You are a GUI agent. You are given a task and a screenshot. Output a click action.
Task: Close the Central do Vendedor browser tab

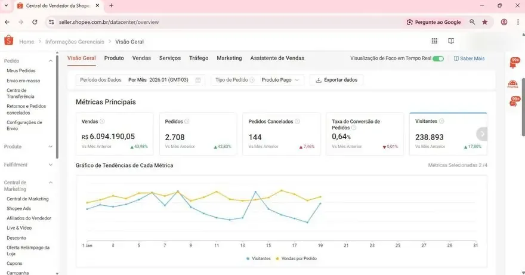tap(97, 5)
